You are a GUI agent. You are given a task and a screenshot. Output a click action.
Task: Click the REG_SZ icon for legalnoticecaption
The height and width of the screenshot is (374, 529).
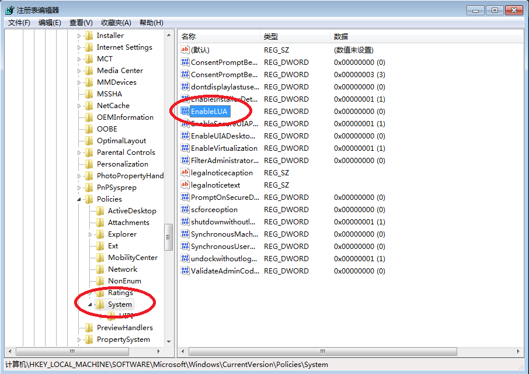click(186, 172)
